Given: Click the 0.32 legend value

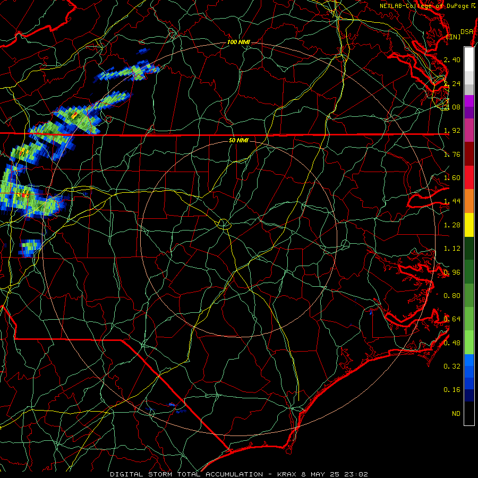Looking at the screenshot, I should (452, 366).
